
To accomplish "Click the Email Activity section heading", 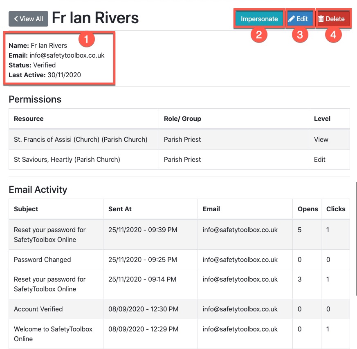I will (x=38, y=190).
